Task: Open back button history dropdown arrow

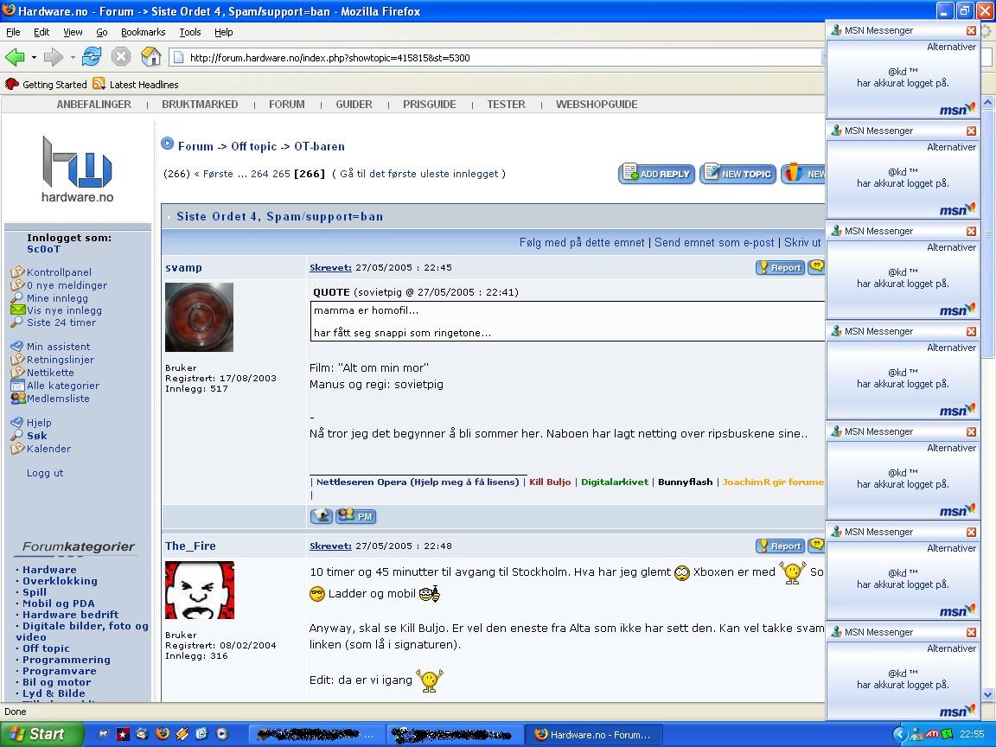Action: (x=34, y=57)
